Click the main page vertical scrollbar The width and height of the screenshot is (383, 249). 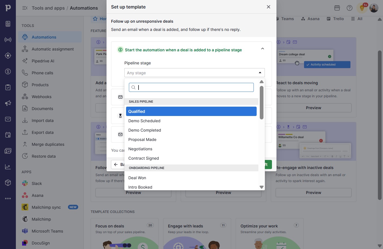coord(380,125)
